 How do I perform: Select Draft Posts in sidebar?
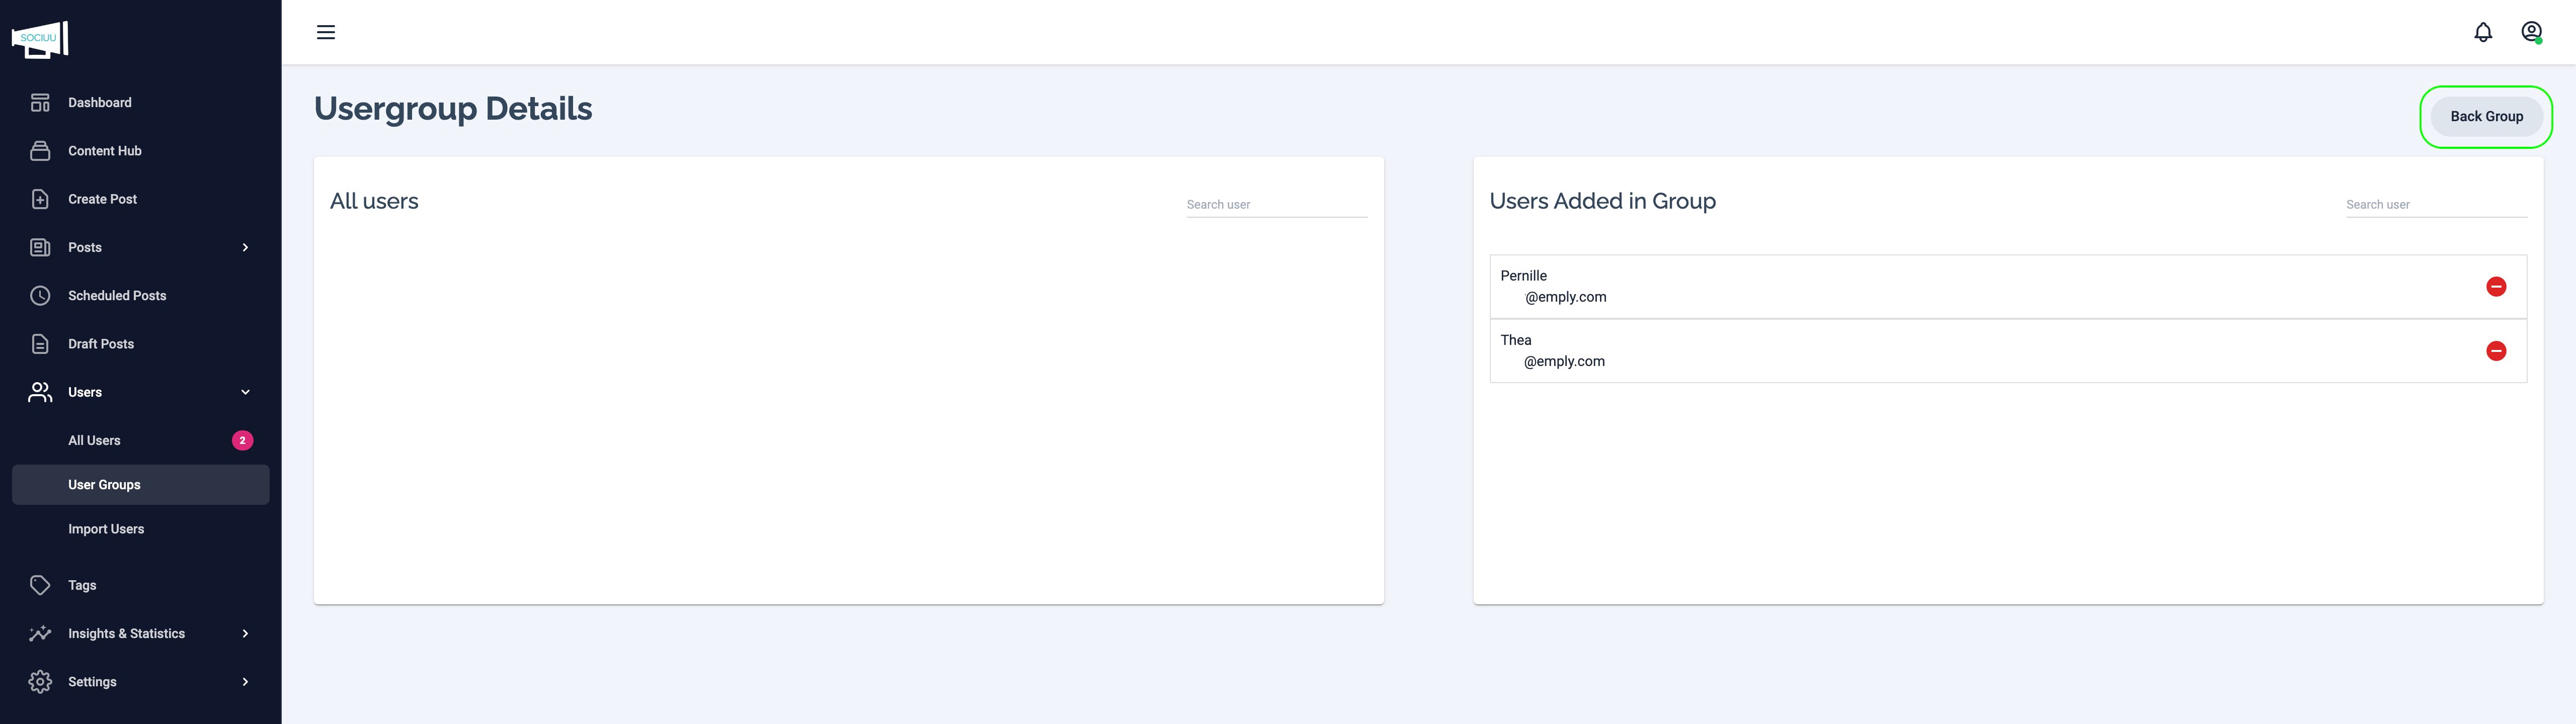coord(101,344)
